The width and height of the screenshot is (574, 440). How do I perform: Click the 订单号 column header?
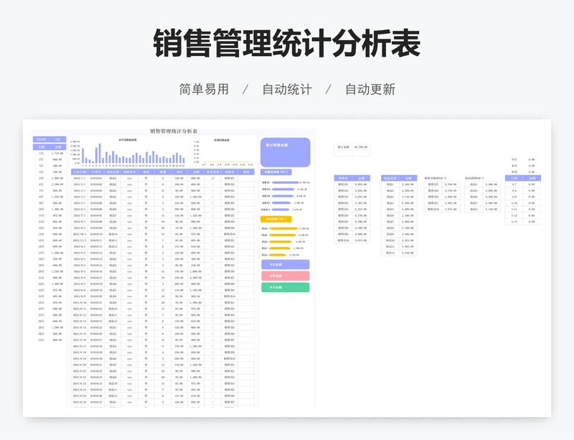(96, 172)
